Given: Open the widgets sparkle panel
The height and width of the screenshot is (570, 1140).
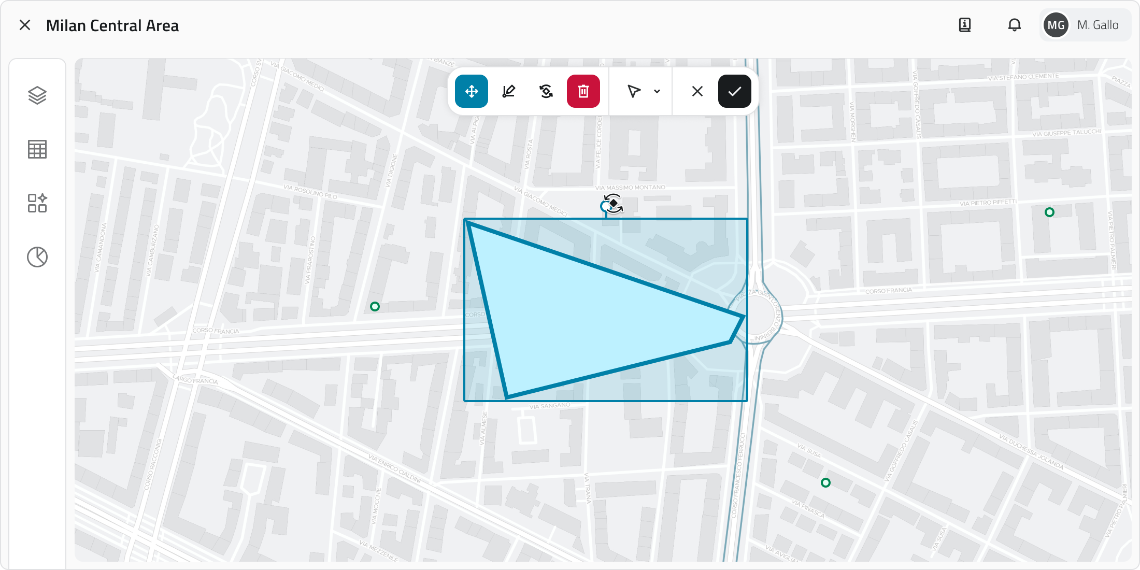Looking at the screenshot, I should point(37,203).
